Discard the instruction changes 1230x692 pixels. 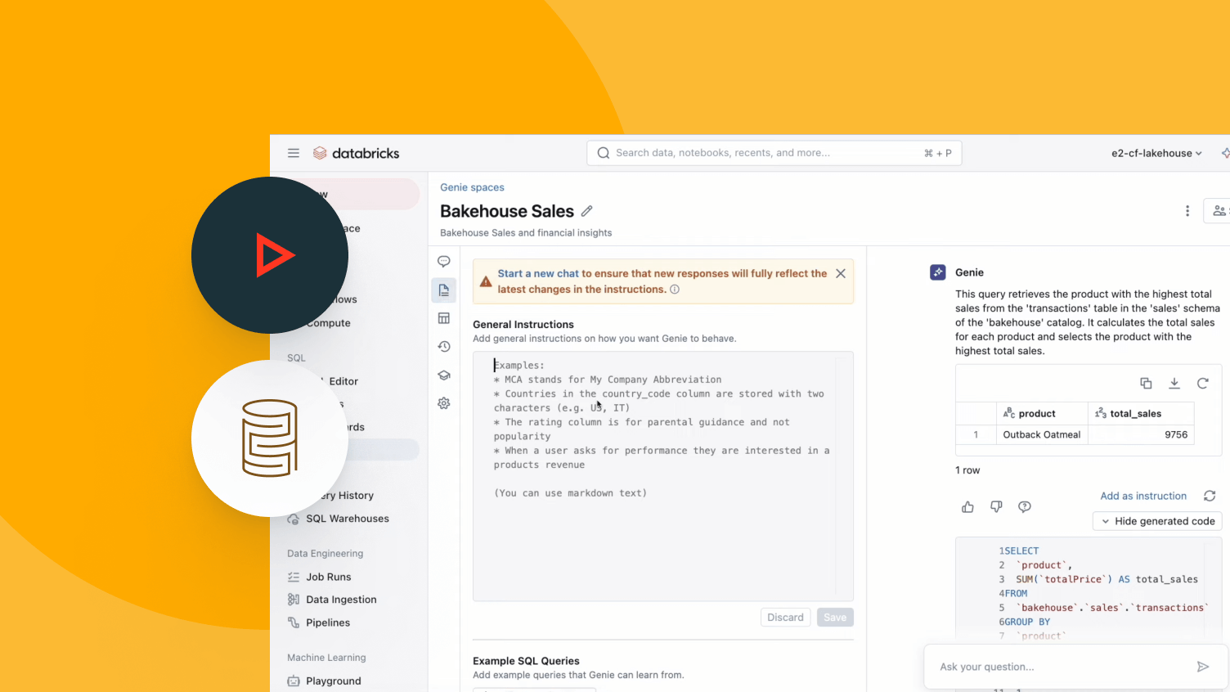click(x=785, y=618)
